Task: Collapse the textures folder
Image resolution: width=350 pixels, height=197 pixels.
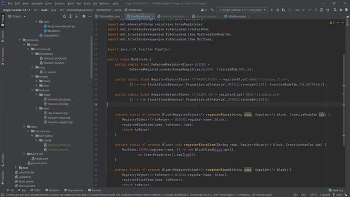Action: [32, 90]
